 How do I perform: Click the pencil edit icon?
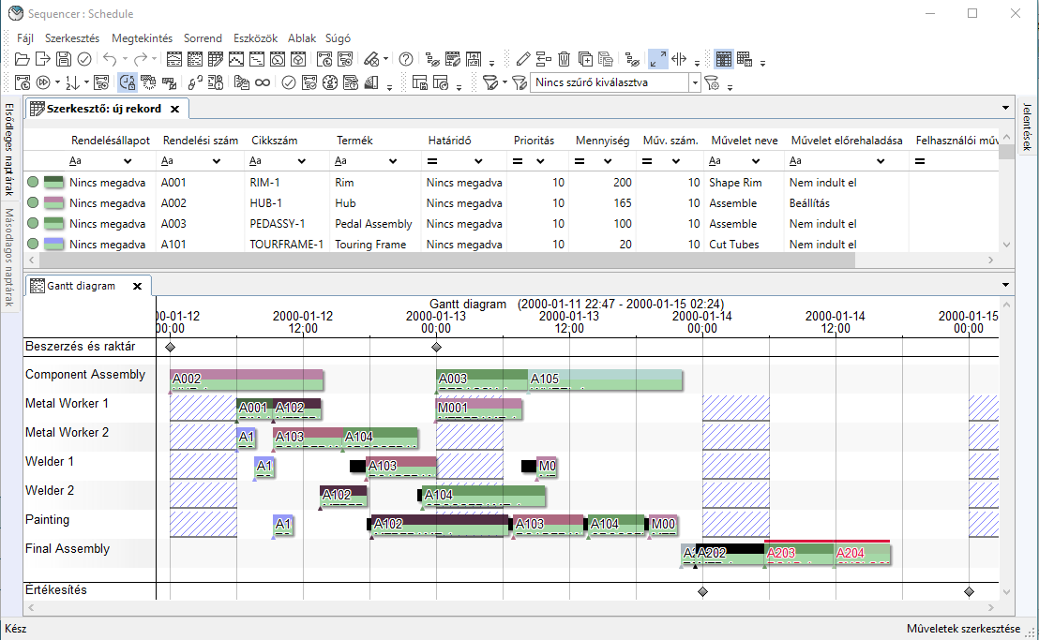[523, 59]
